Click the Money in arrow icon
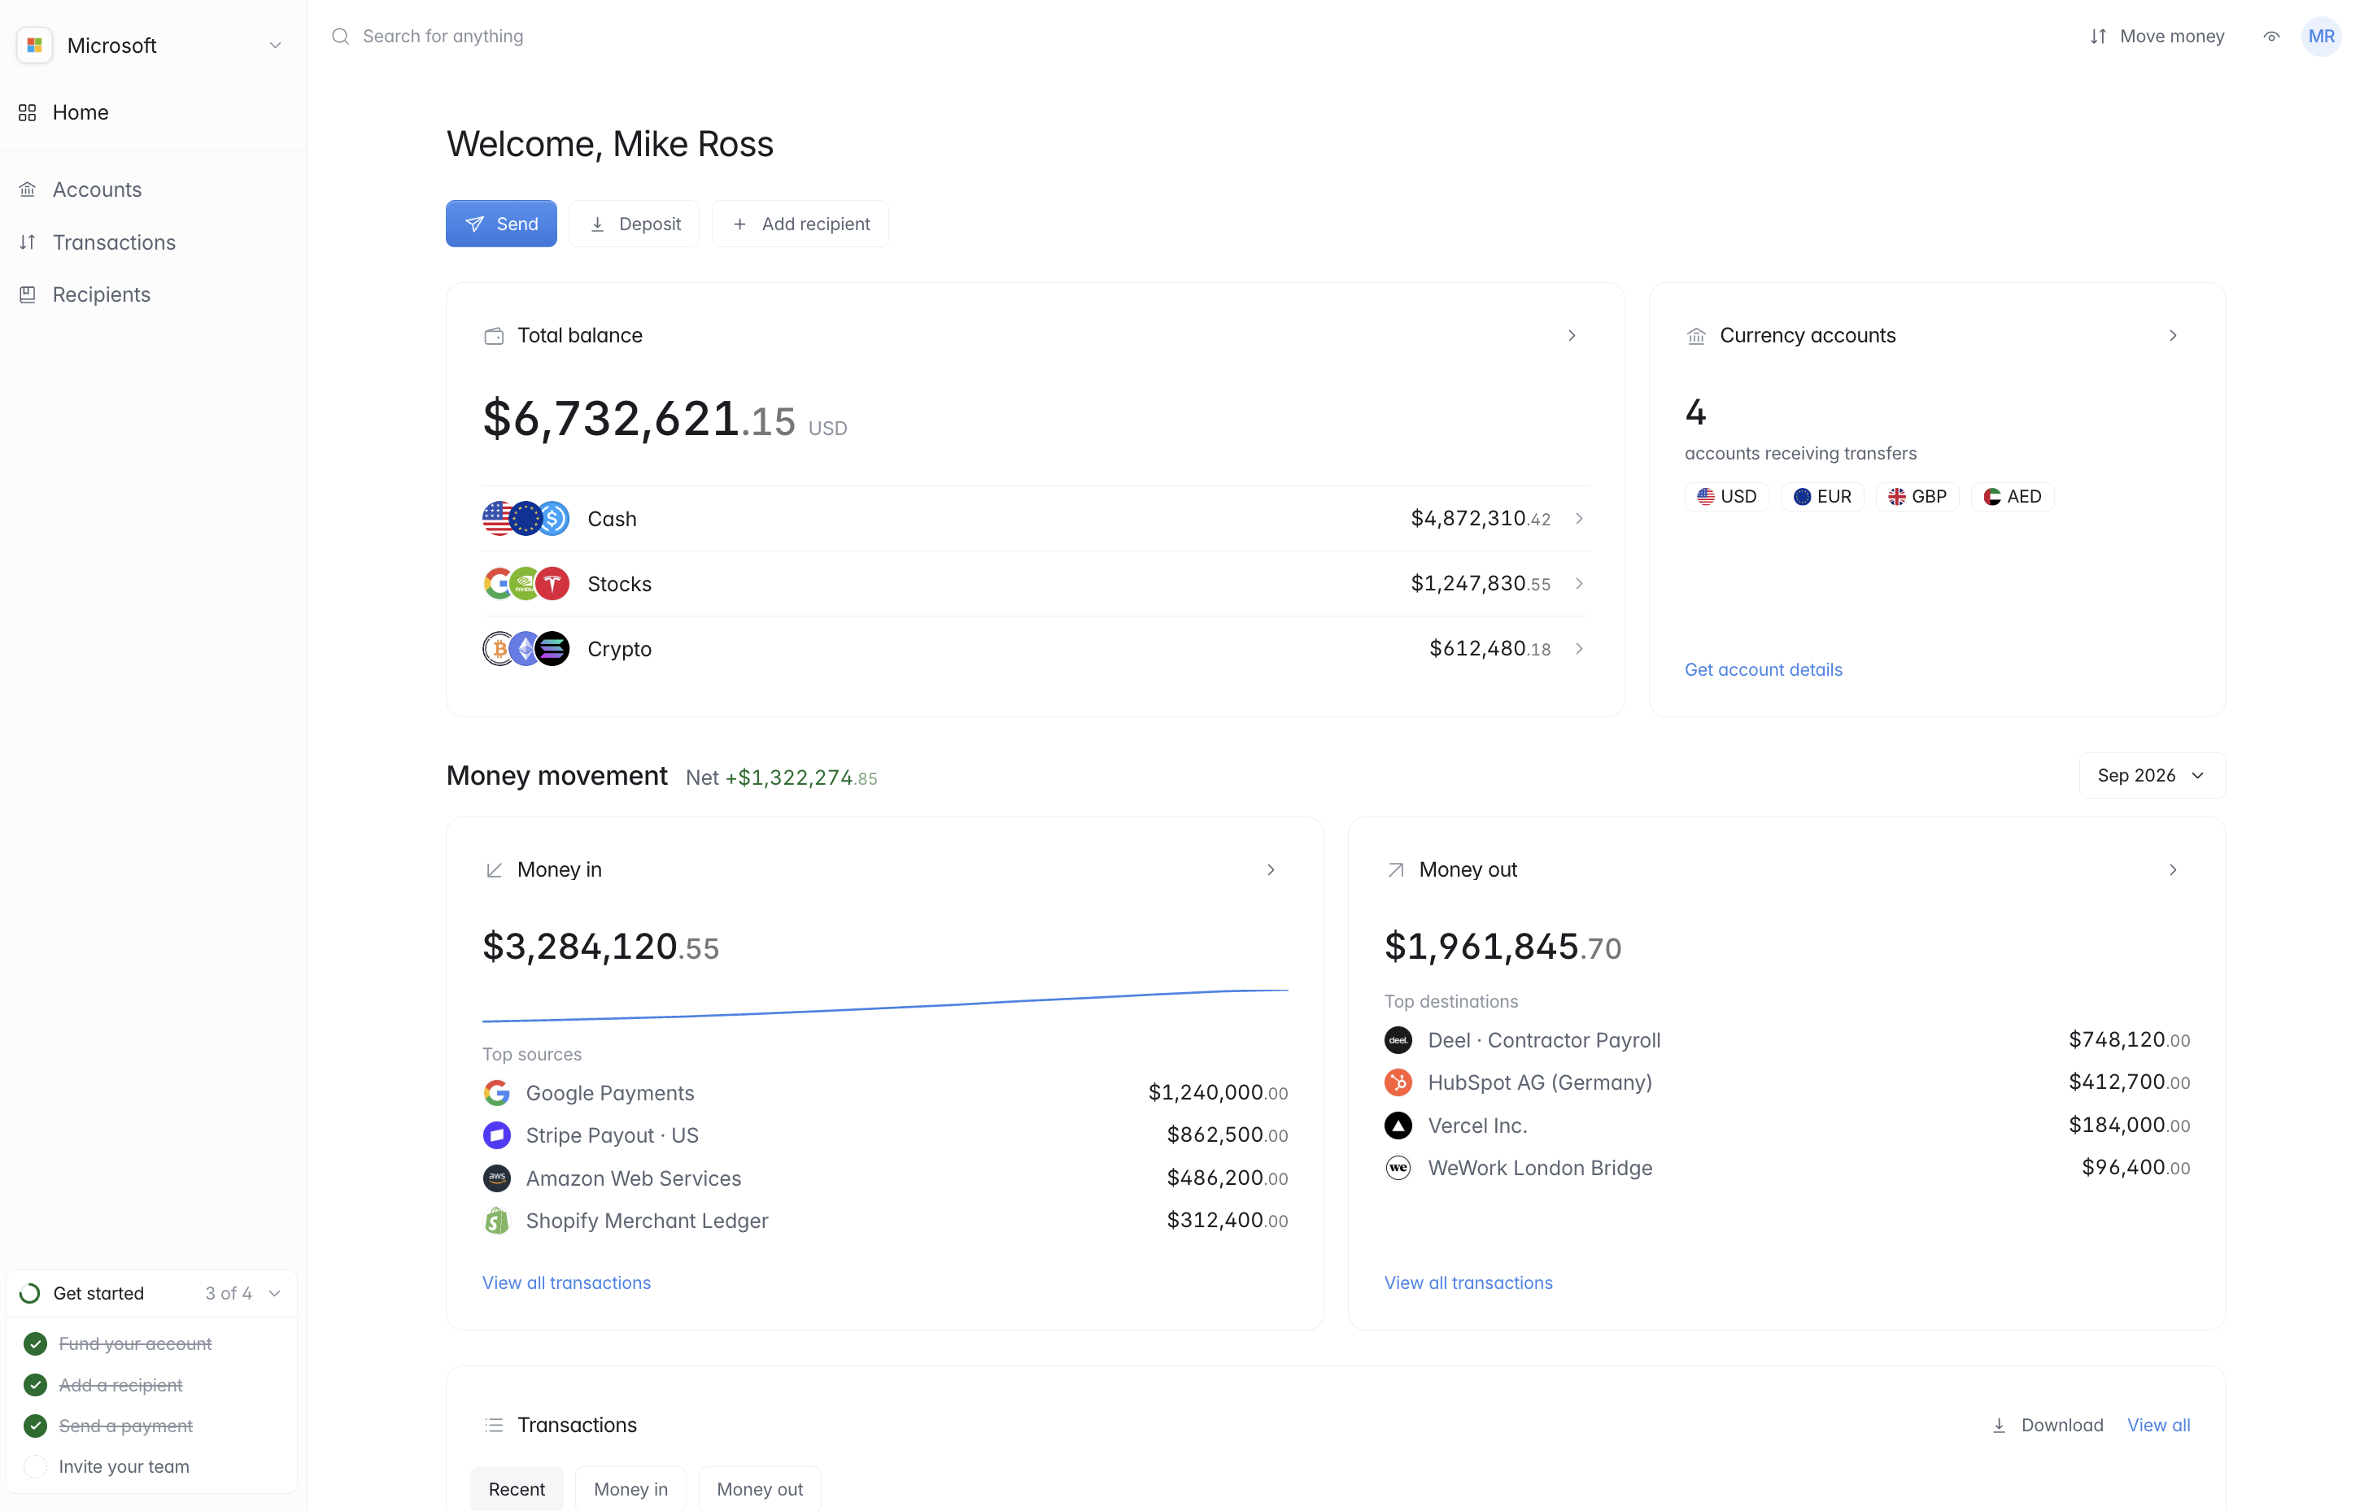 pos(494,869)
